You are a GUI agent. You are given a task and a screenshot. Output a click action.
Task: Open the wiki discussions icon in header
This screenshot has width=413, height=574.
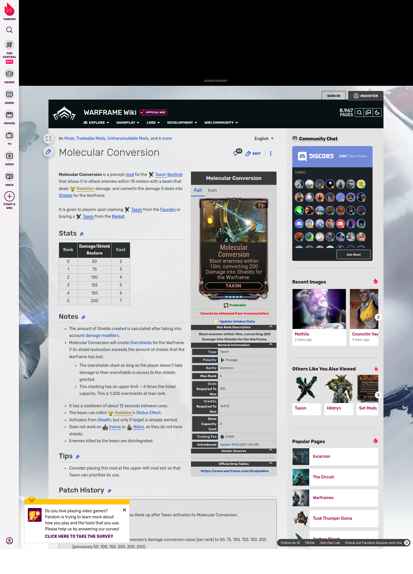[368, 113]
